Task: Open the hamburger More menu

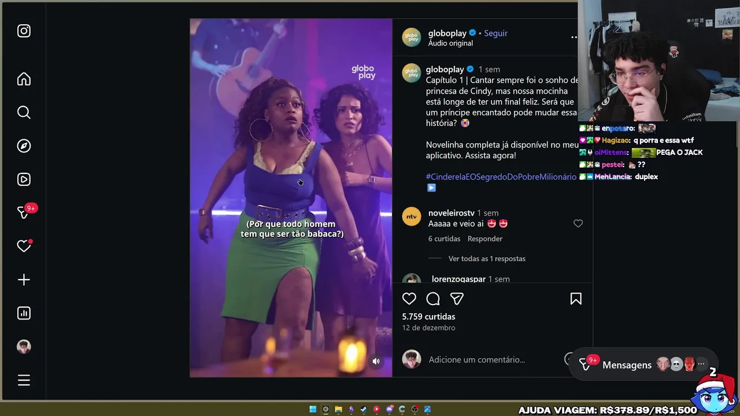Action: pyautogui.click(x=24, y=380)
